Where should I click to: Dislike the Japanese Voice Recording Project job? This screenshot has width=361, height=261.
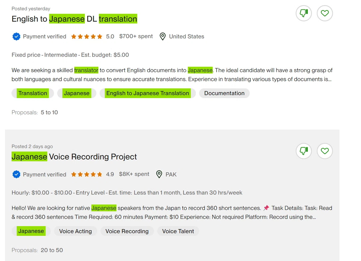[x=304, y=151]
